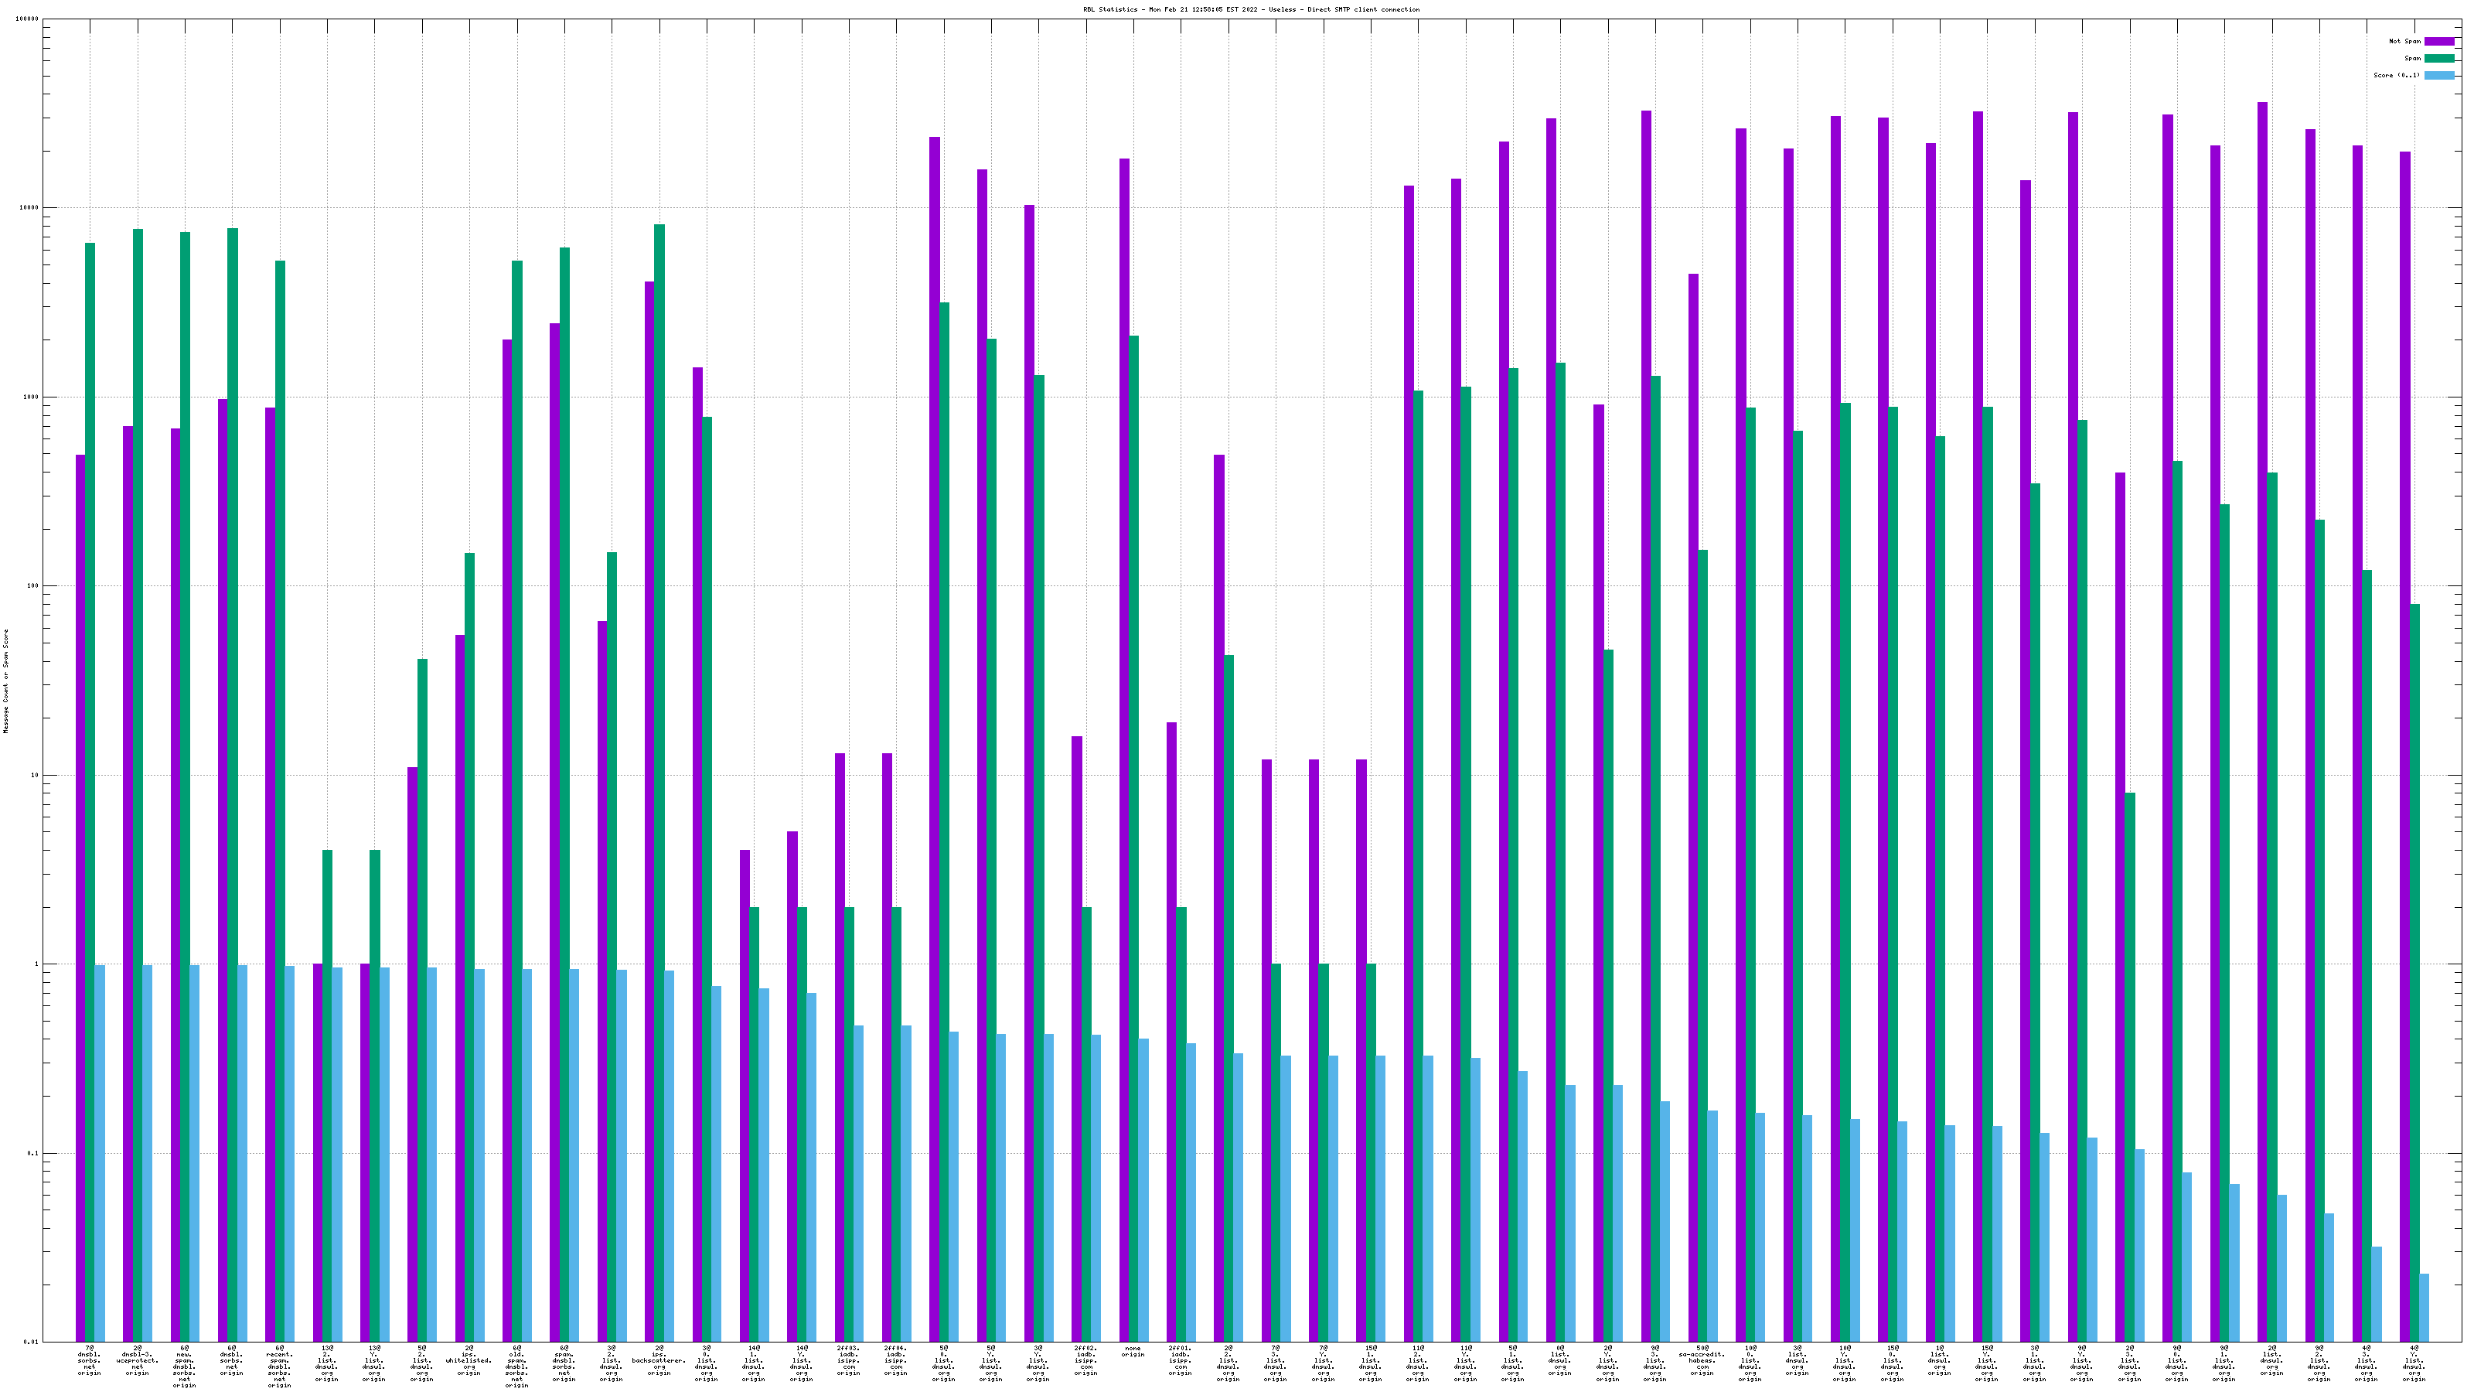
Task: Click the 2ff03.iadb.isipp.com x-axis label
Action: pyautogui.click(x=848, y=1360)
